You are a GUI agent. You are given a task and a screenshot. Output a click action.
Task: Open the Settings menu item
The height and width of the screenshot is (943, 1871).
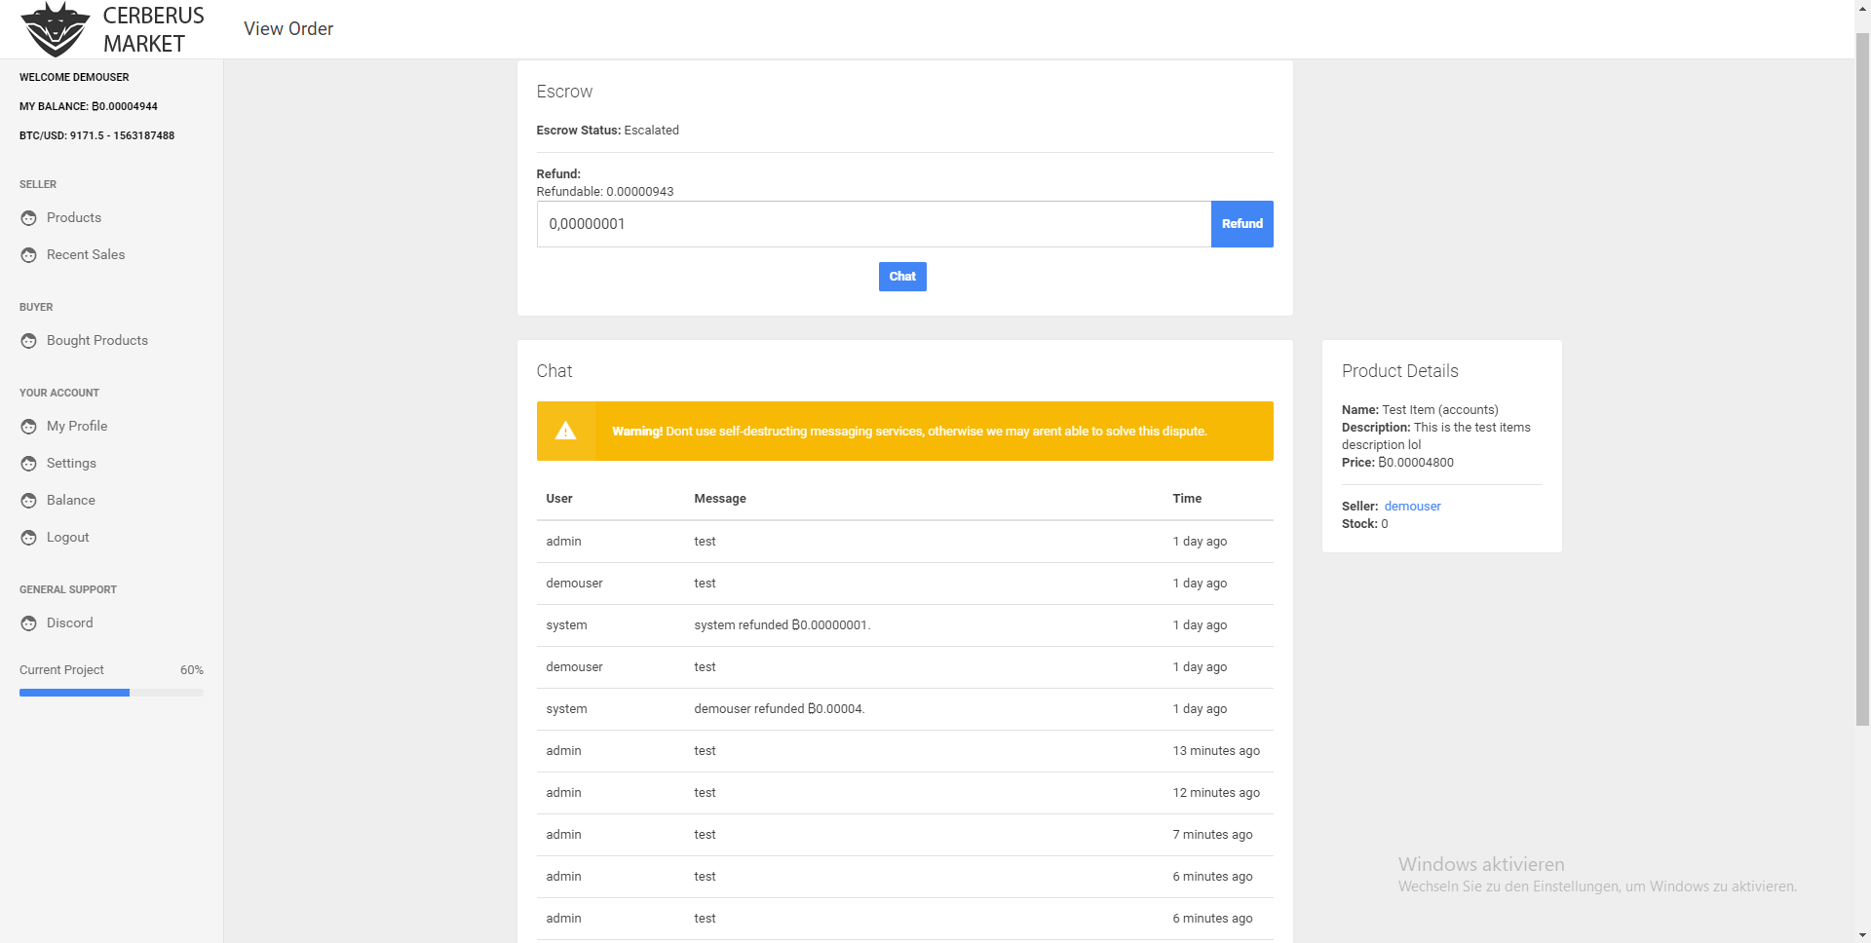coord(71,463)
